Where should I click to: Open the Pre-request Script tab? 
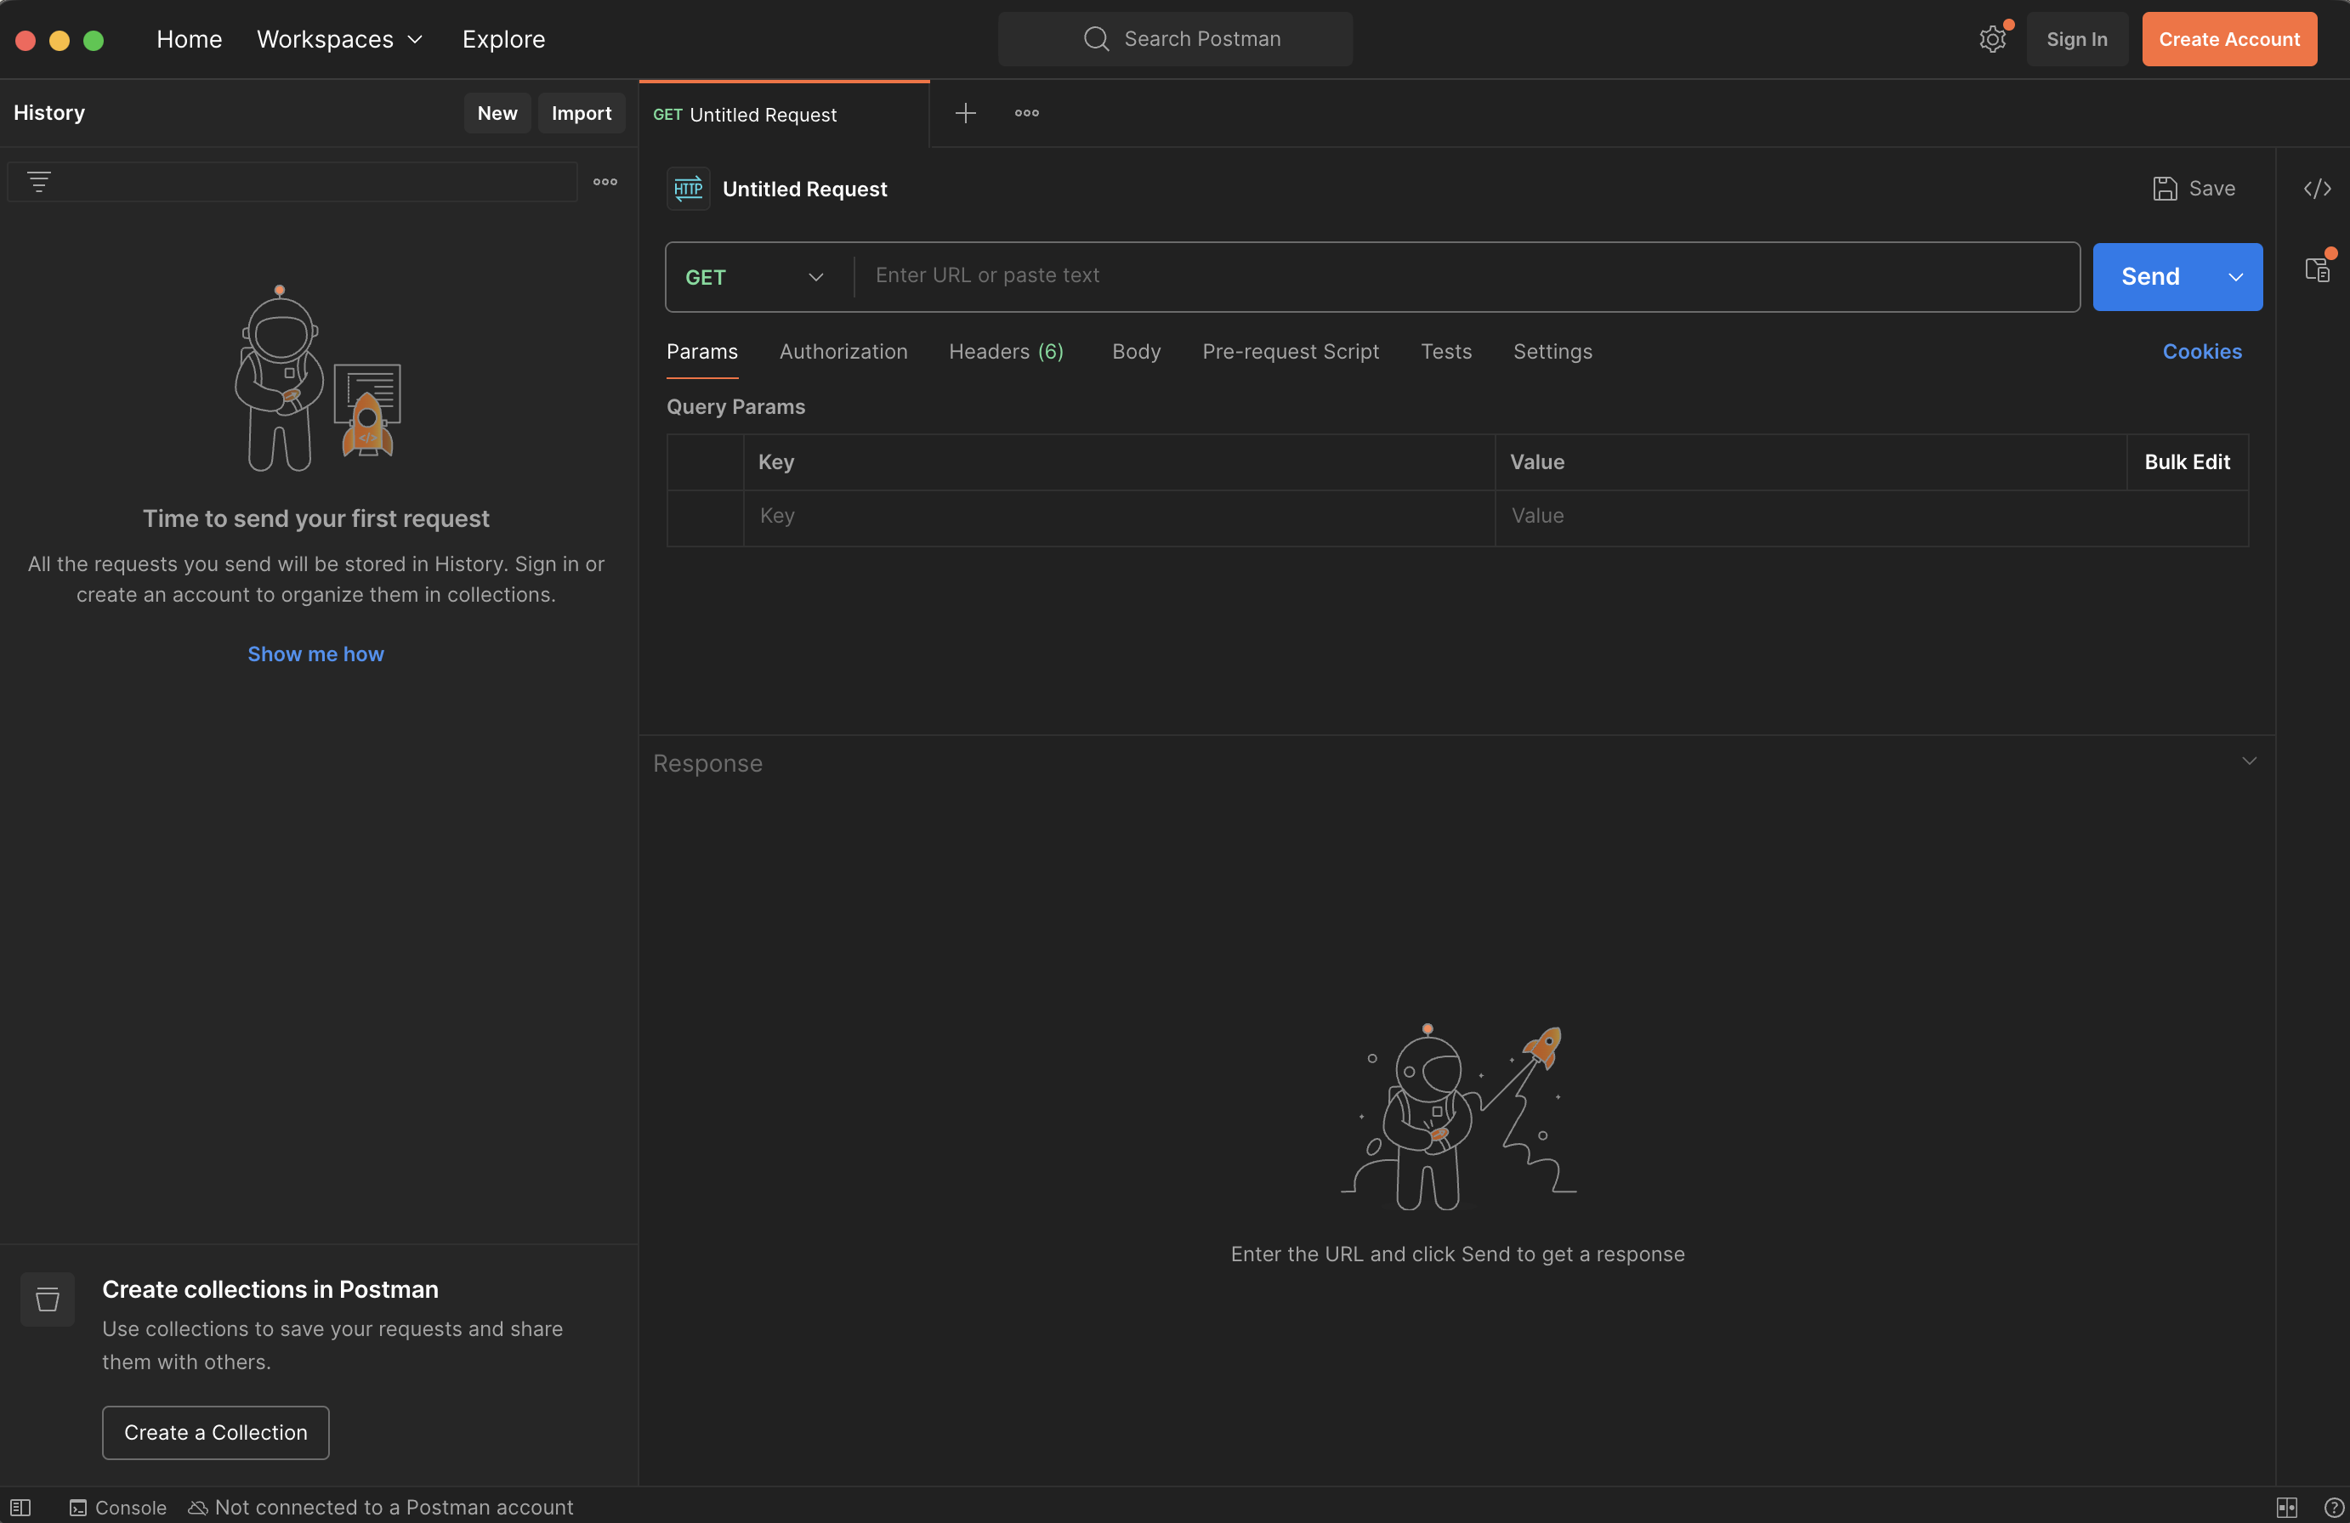coord(1291,351)
